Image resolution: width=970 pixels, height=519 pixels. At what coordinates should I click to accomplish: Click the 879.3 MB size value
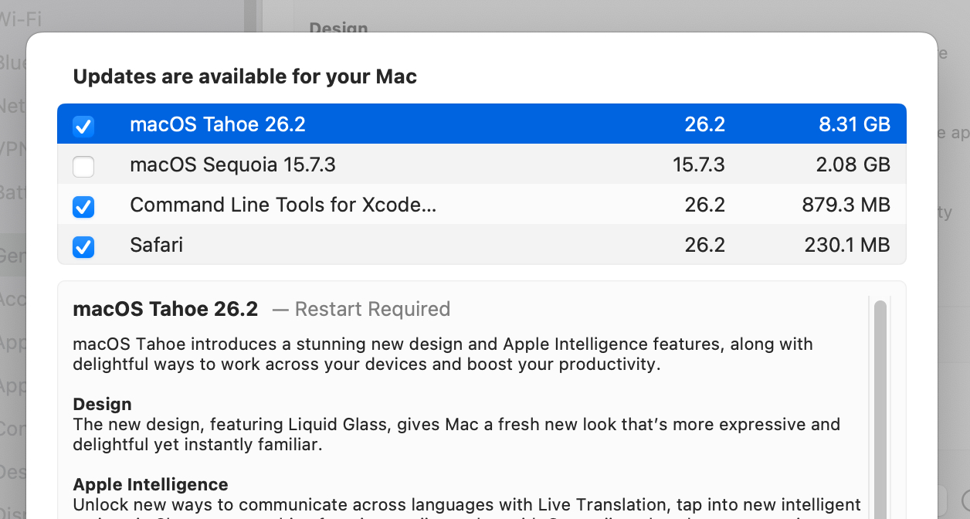point(846,205)
